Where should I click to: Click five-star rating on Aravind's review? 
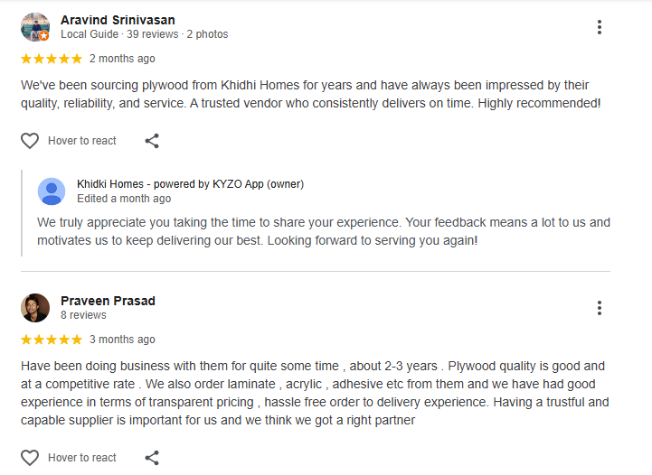[x=52, y=59]
